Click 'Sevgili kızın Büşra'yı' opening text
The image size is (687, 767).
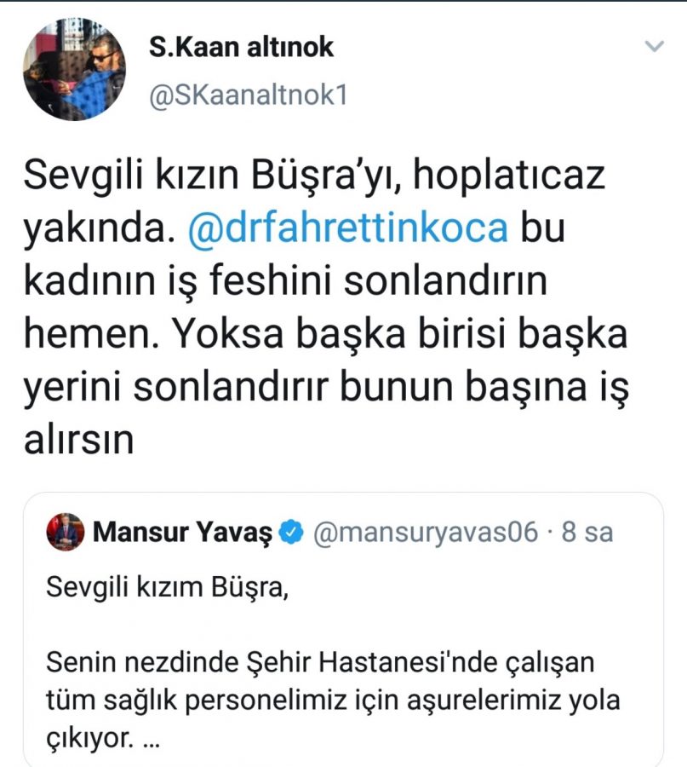213,175
